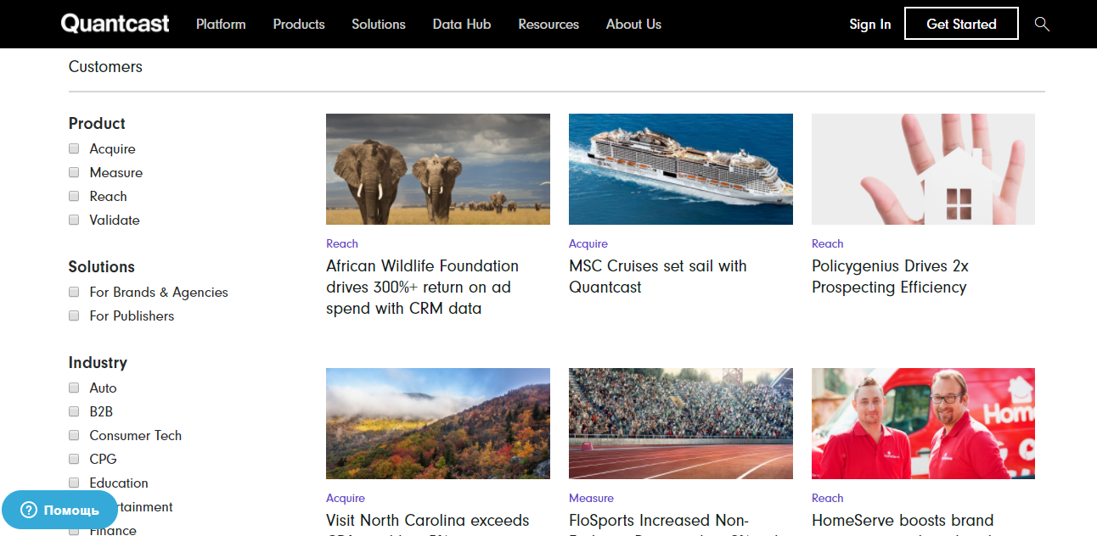
Task: Enable the For Publishers filter
Action: (x=74, y=315)
